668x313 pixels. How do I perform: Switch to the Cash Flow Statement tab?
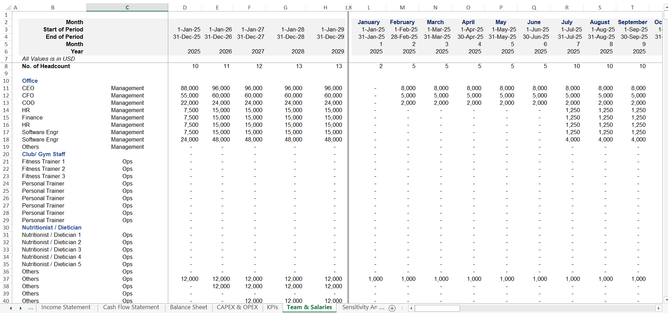131,307
